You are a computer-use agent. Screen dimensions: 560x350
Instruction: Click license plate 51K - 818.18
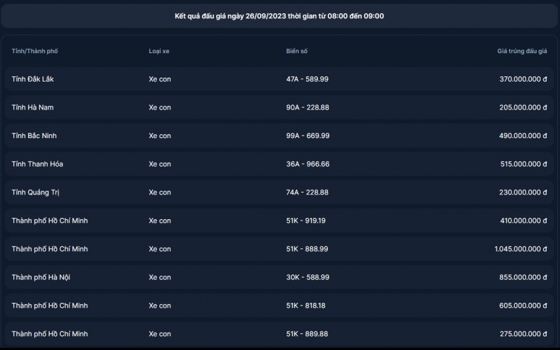pyautogui.click(x=306, y=306)
